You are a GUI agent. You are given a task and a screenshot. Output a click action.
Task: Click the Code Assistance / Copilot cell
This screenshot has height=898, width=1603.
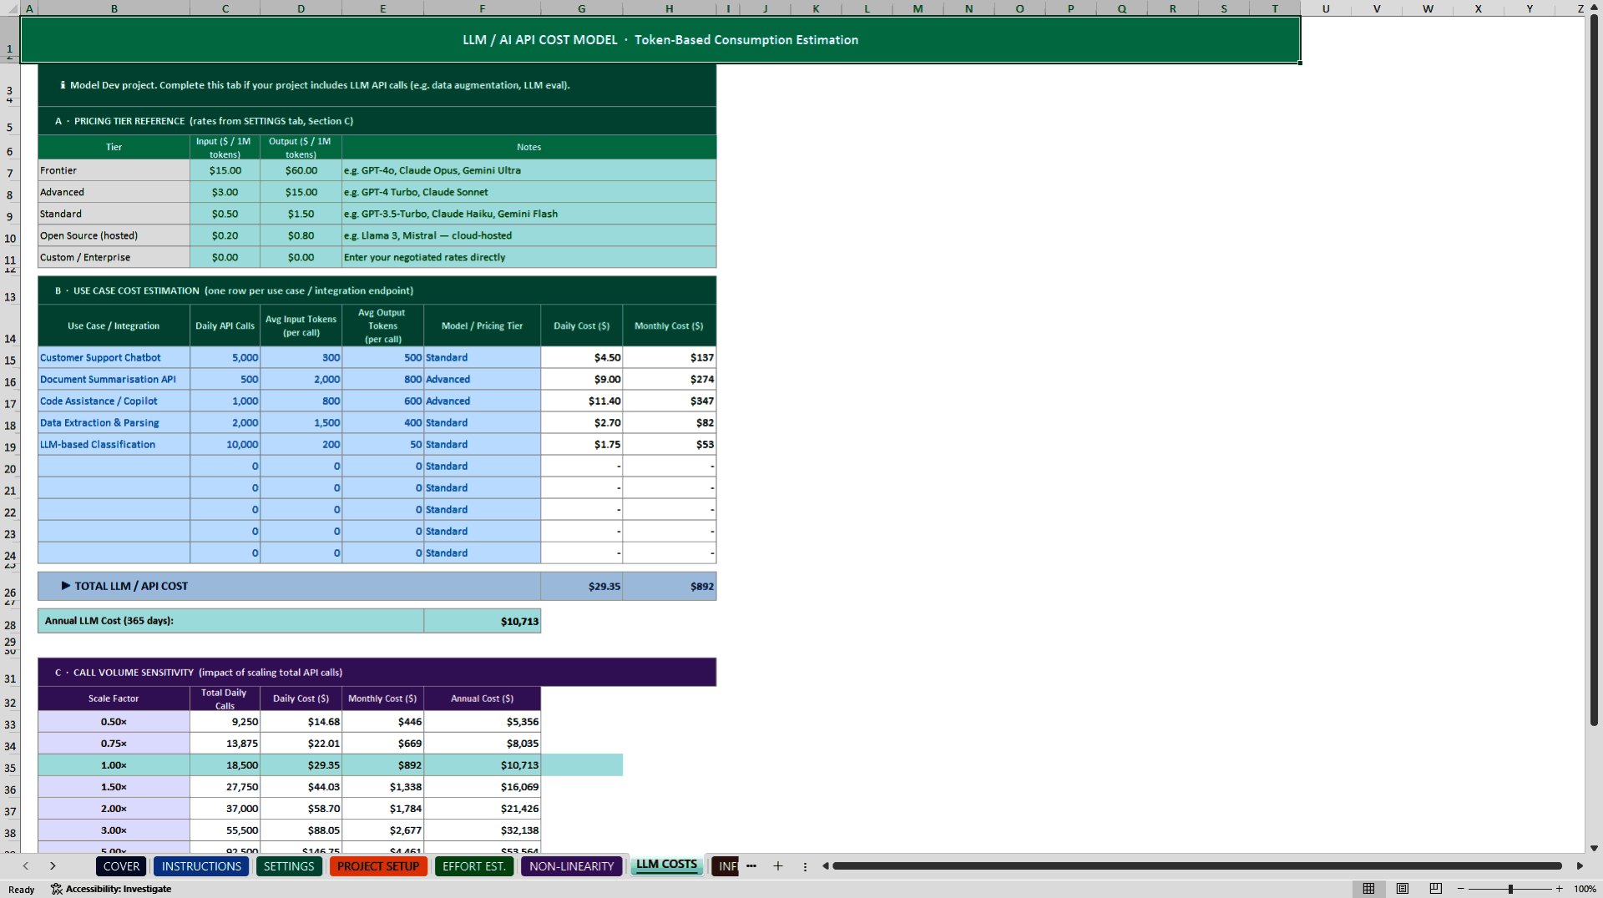click(x=114, y=401)
